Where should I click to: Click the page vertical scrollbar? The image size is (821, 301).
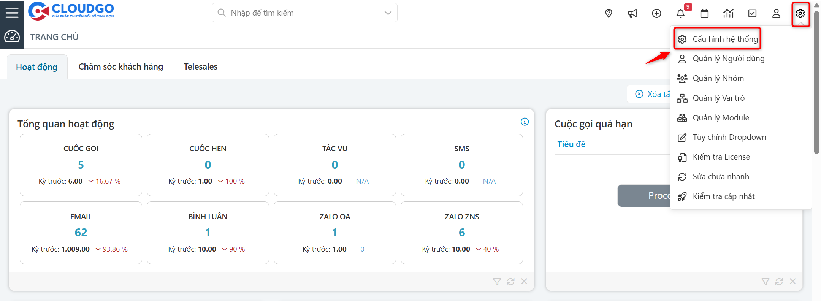tap(816, 95)
